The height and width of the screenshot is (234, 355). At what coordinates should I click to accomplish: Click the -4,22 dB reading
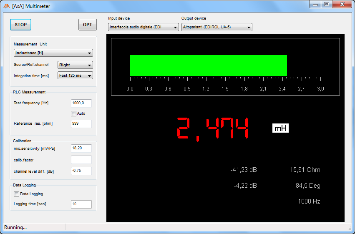(x=245, y=186)
